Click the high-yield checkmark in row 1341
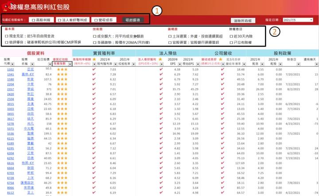The height and width of the screenshot is (196, 319). 94,74
